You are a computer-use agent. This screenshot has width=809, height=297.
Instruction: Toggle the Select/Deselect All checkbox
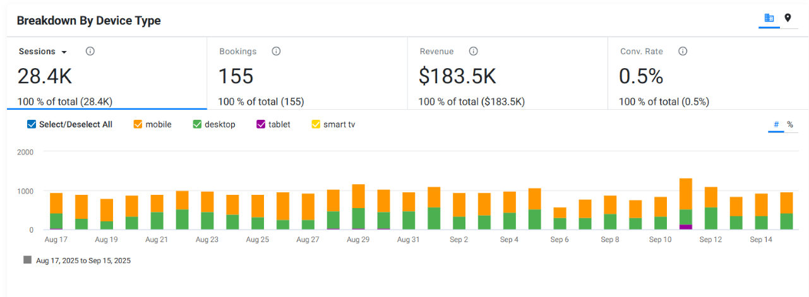32,124
